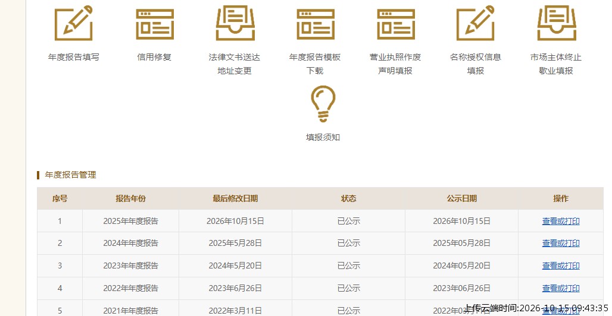Select the 2023年年度报告 cell
This screenshot has height=316, width=612.
pyautogui.click(x=131, y=266)
